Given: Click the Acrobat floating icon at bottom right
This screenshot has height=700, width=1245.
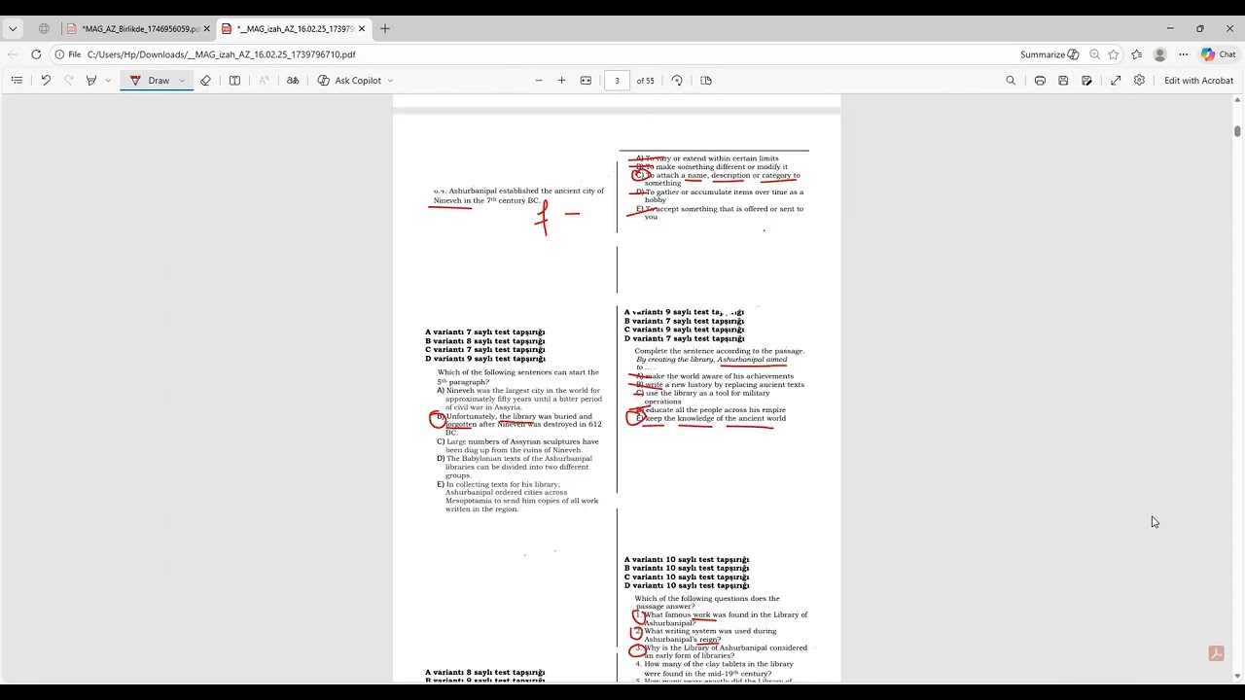Looking at the screenshot, I should tap(1216, 653).
